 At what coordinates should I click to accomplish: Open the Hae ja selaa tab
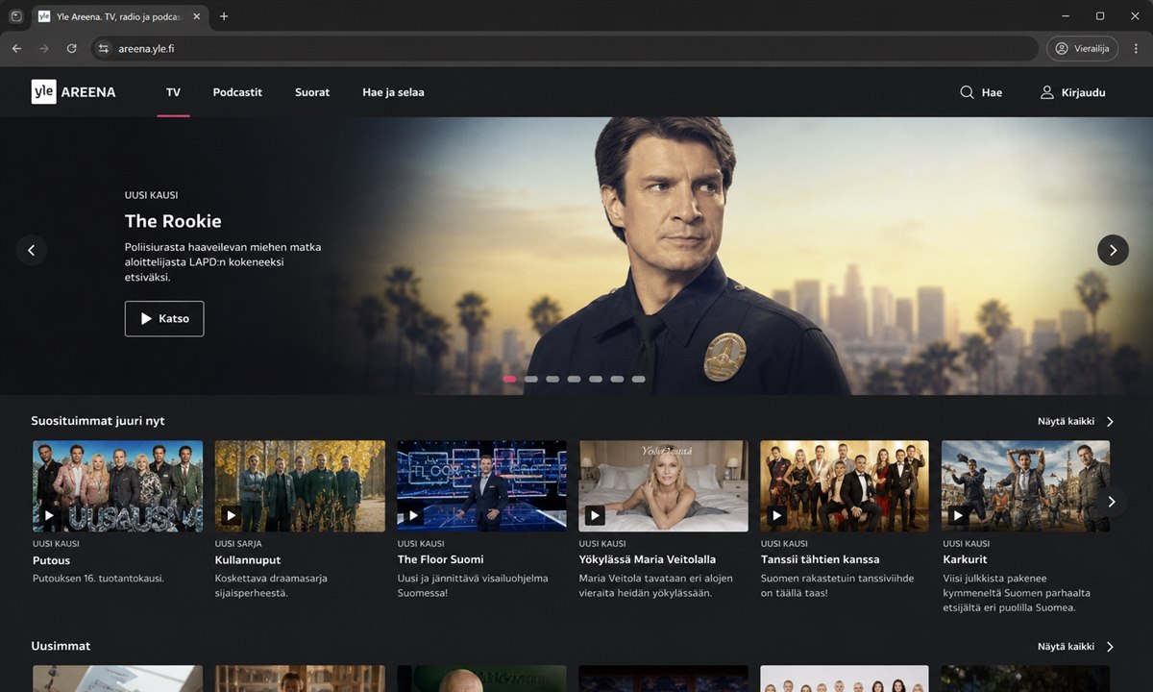coord(393,92)
